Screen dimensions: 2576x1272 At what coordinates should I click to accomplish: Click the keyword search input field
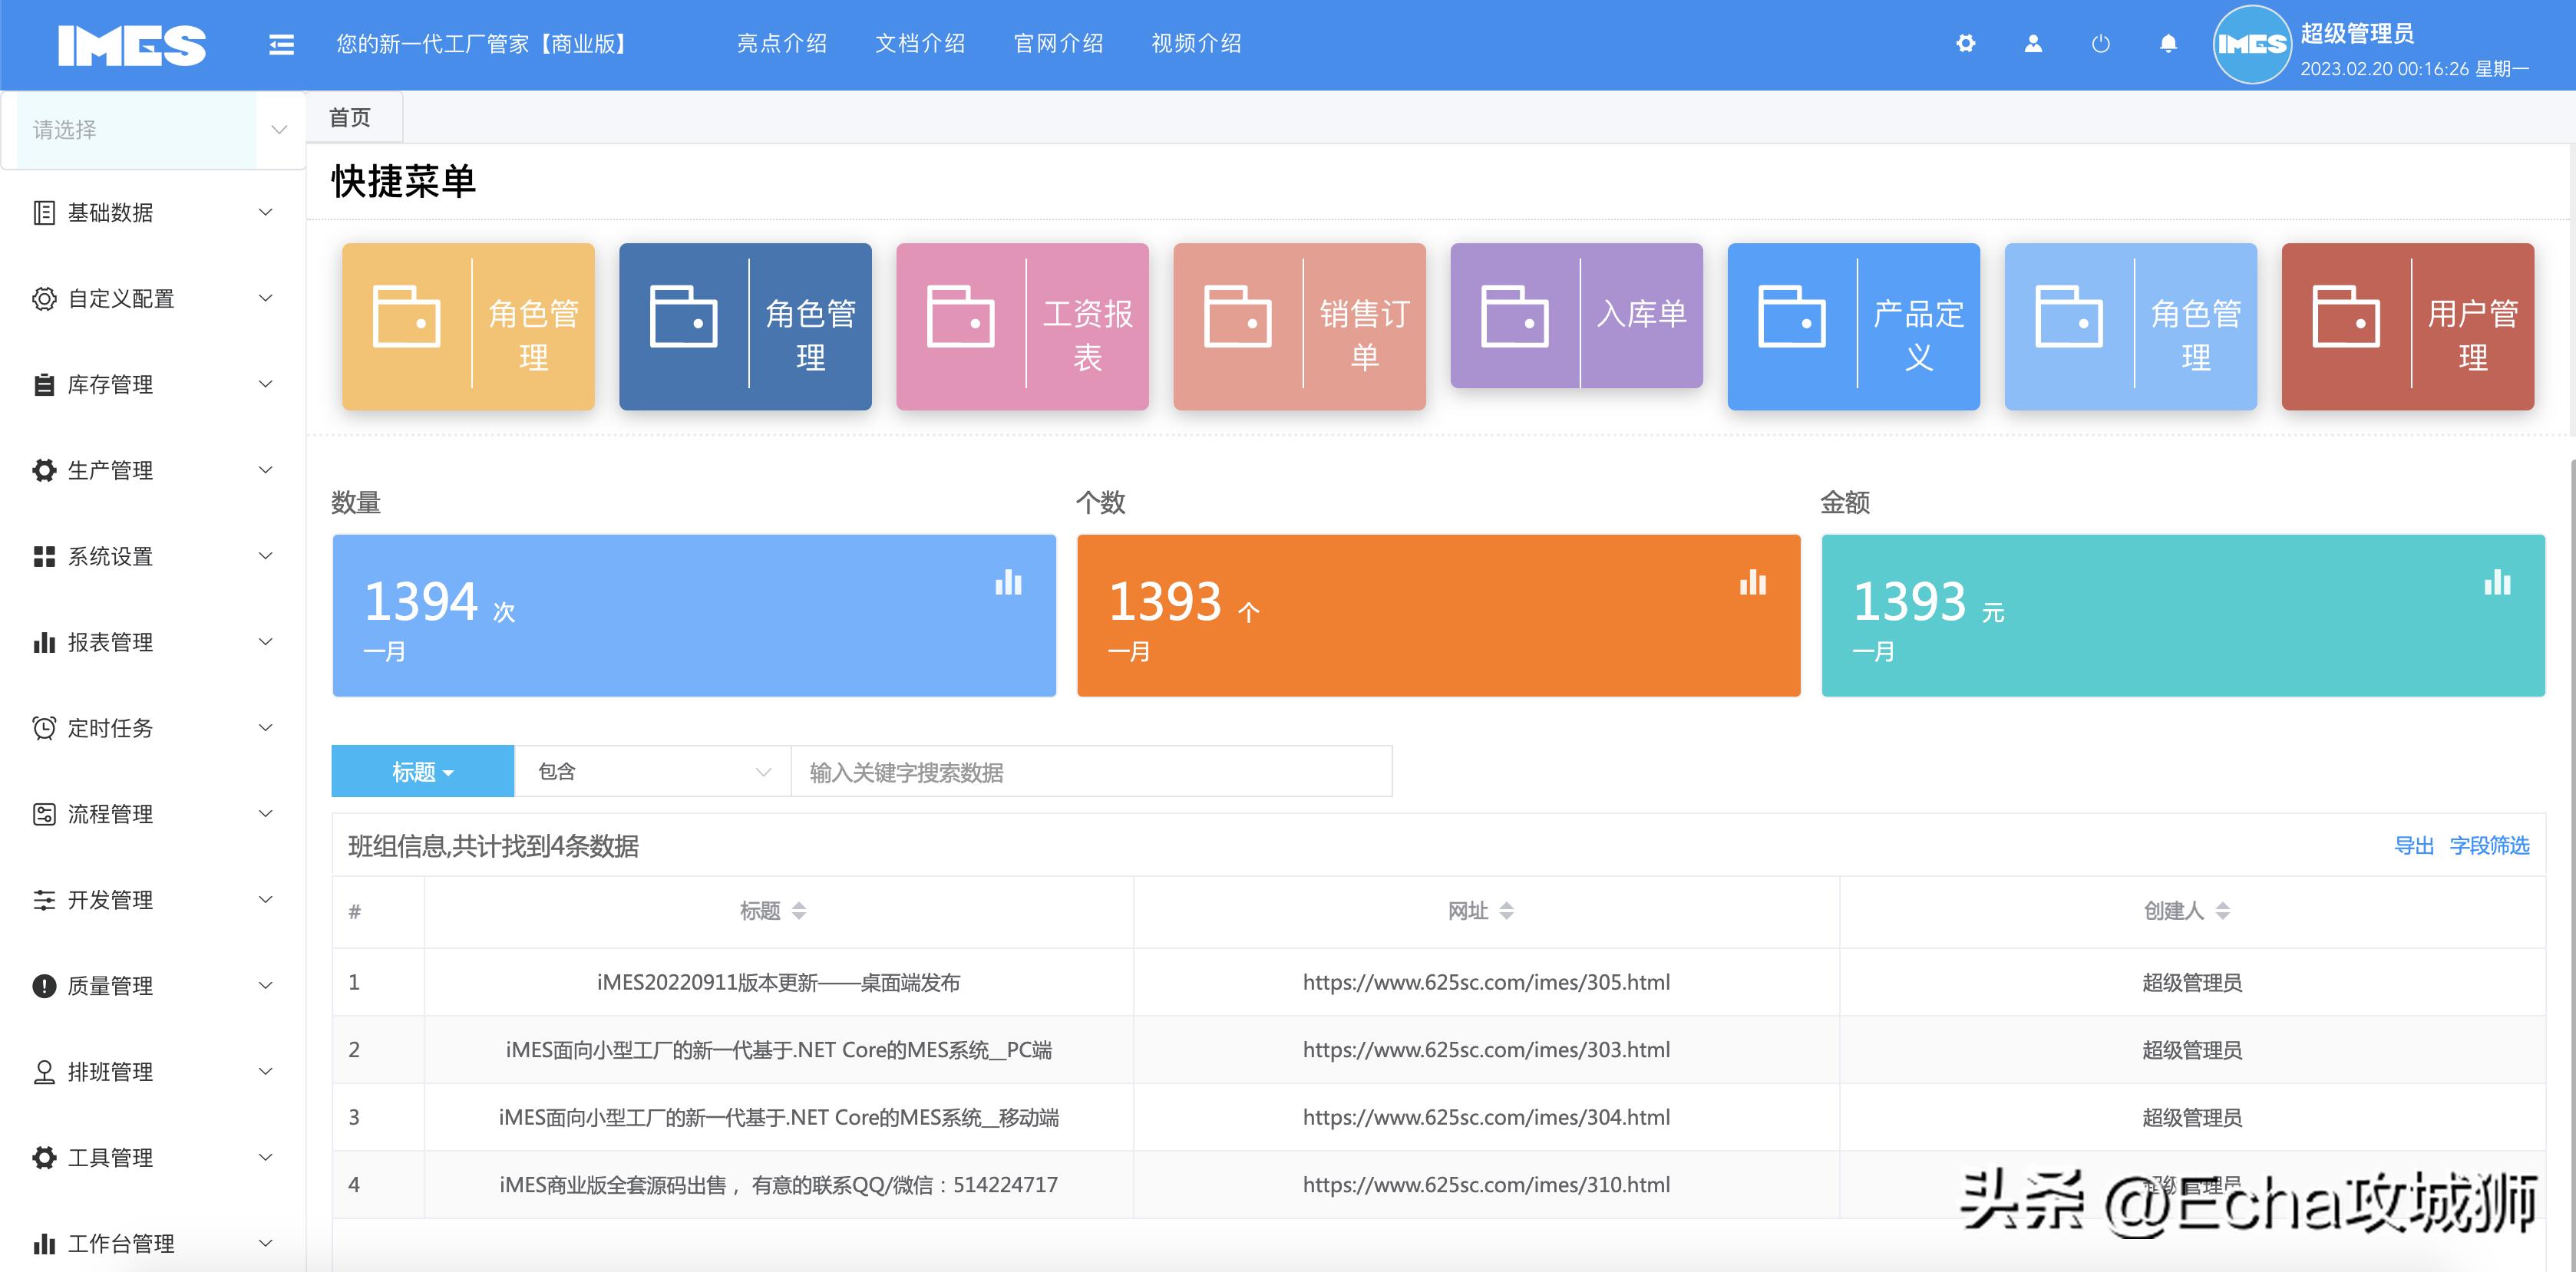pyautogui.click(x=1089, y=770)
